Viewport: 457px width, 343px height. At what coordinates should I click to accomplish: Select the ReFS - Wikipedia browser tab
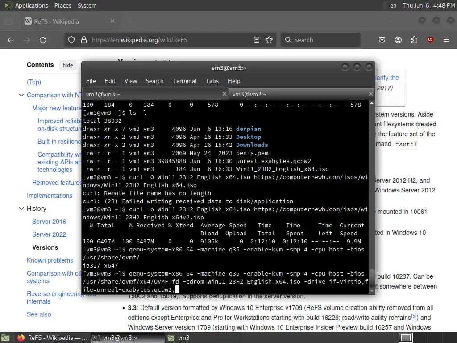[x=70, y=21]
